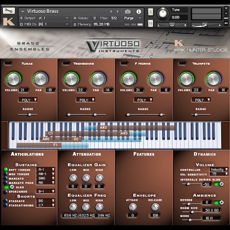
Task: Open Staccato keyswitch B6 menu
Action: pos(46,201)
